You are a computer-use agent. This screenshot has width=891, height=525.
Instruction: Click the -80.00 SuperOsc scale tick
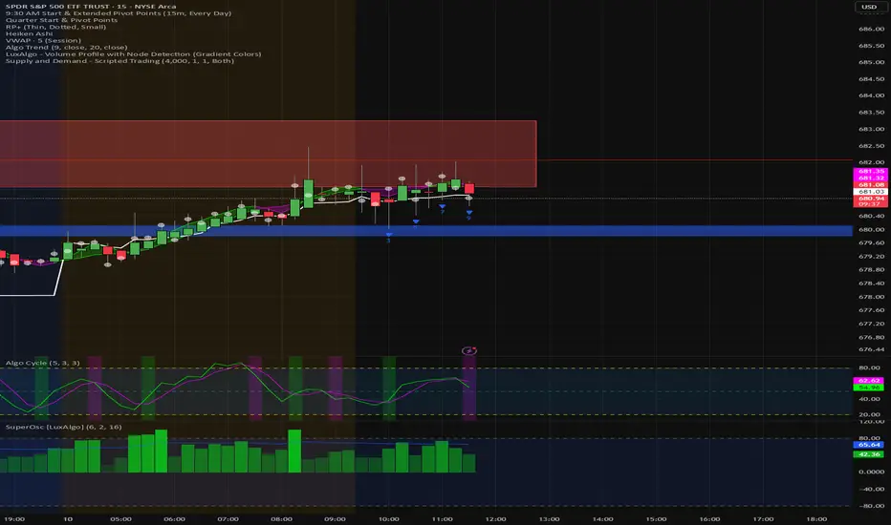[871, 506]
